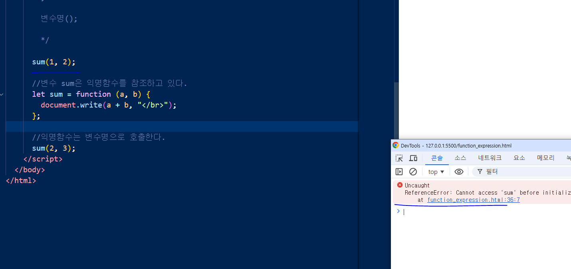Screen dimensions: 571x269
Task: Click the </script> closing tag
Action: pos(43,159)
